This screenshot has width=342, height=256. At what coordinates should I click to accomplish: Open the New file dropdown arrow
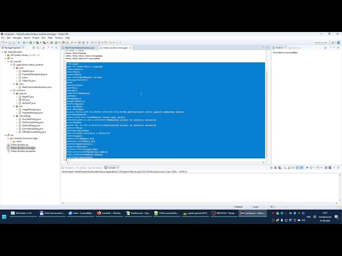6,43
